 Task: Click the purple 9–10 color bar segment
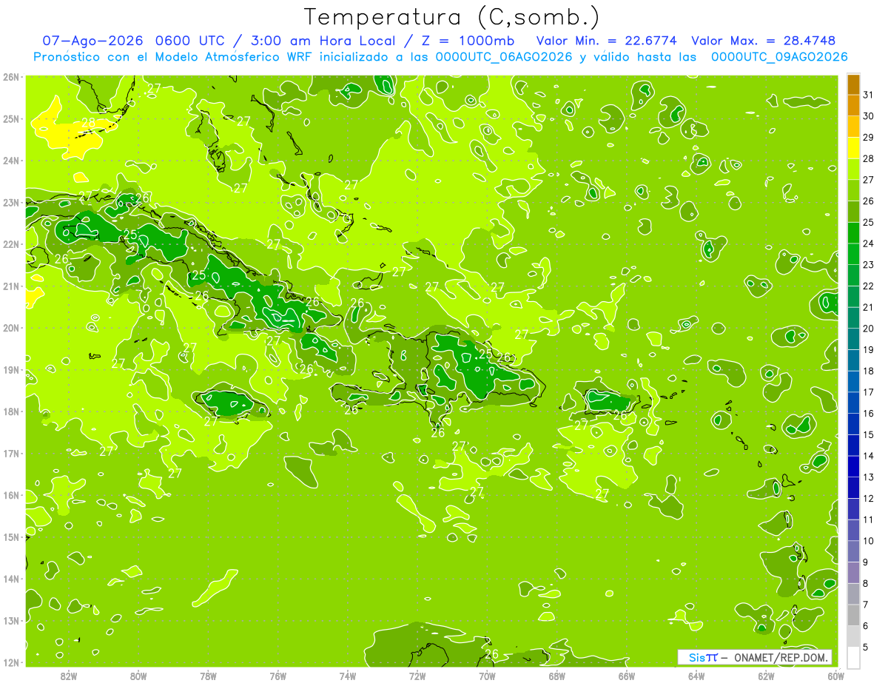(853, 551)
